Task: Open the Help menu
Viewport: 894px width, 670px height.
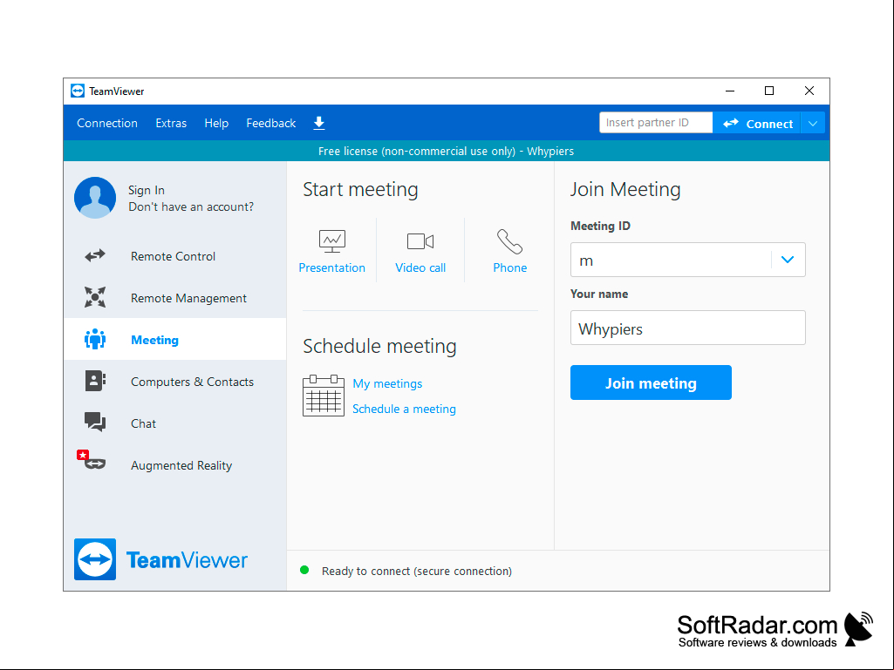Action: click(216, 123)
